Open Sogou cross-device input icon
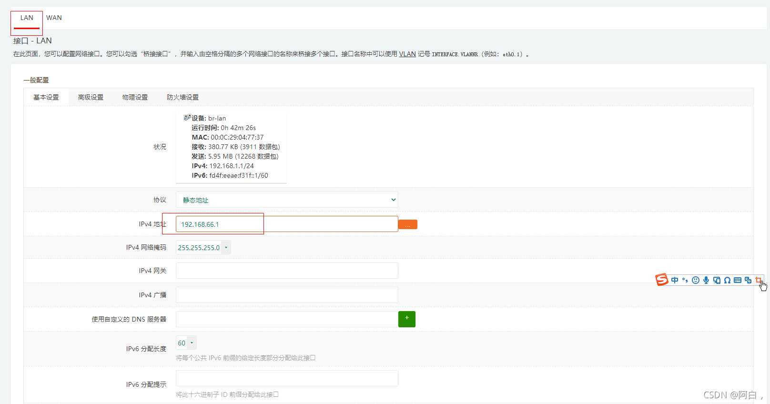 [x=717, y=280]
